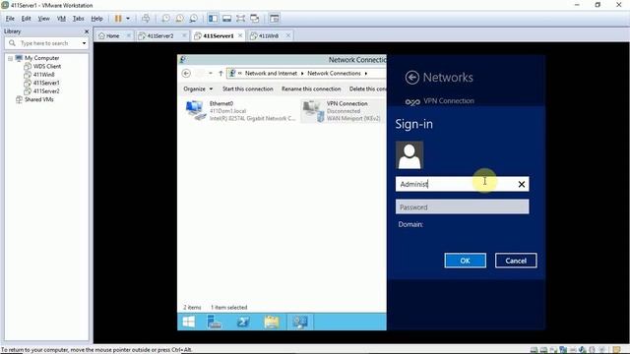Click Start this connection
The width and height of the screenshot is (630, 354).
coord(247,88)
